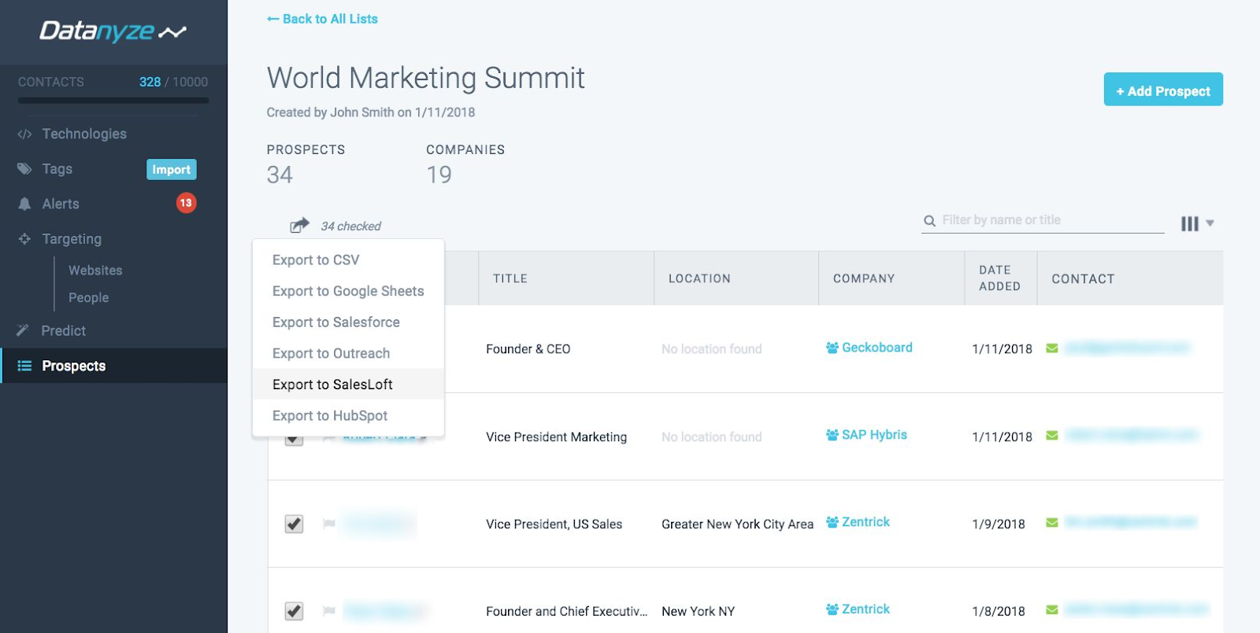Toggle checkbox for Vice President, US Sales row
This screenshot has height=633, width=1260.
(294, 524)
